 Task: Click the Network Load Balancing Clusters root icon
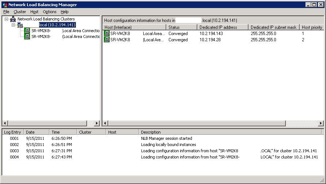(13, 19)
